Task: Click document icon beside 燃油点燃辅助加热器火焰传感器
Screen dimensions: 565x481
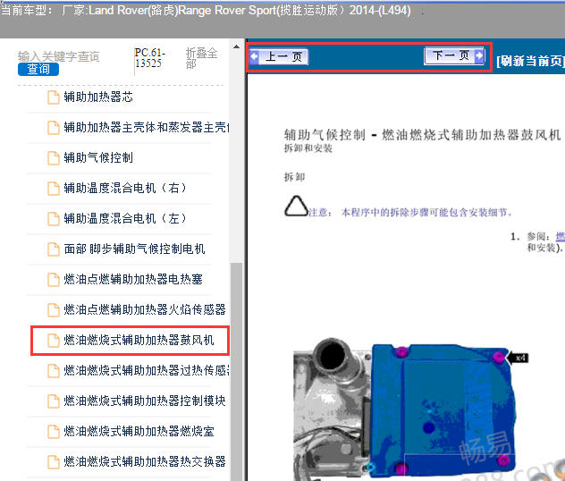Action: click(x=54, y=309)
